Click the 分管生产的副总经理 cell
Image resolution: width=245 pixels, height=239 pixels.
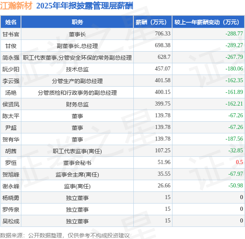pyautogui.click(x=77, y=81)
